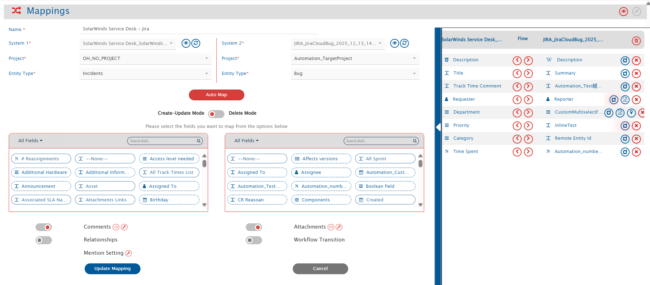Viewport: 650px width, 285px height.
Task: Expand the Entity Type Bug dropdown
Action: pos(355,74)
